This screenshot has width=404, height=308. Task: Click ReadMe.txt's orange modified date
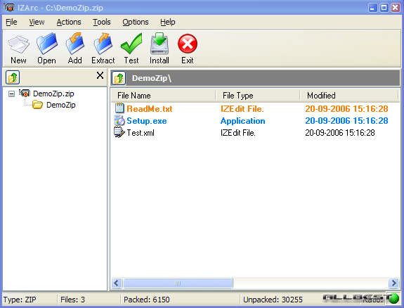(x=346, y=109)
